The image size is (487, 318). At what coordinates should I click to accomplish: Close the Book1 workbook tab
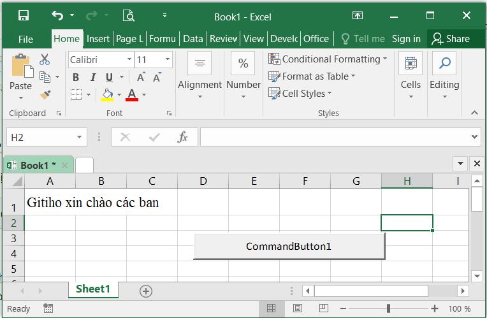(64, 165)
